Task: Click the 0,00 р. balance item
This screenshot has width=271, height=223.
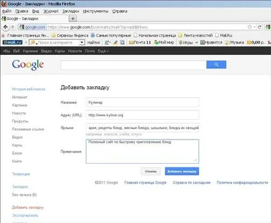Action: [255, 43]
